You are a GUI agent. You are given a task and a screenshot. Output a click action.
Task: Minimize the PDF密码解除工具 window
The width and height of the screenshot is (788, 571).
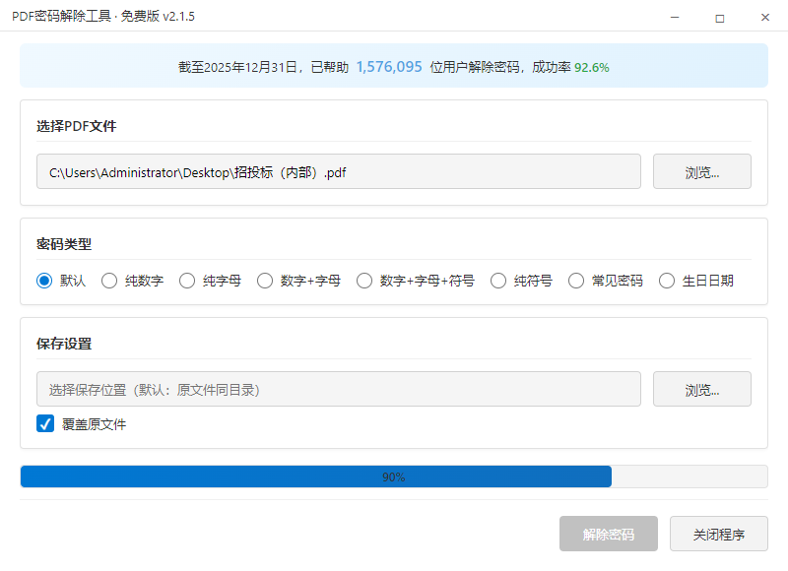click(674, 17)
